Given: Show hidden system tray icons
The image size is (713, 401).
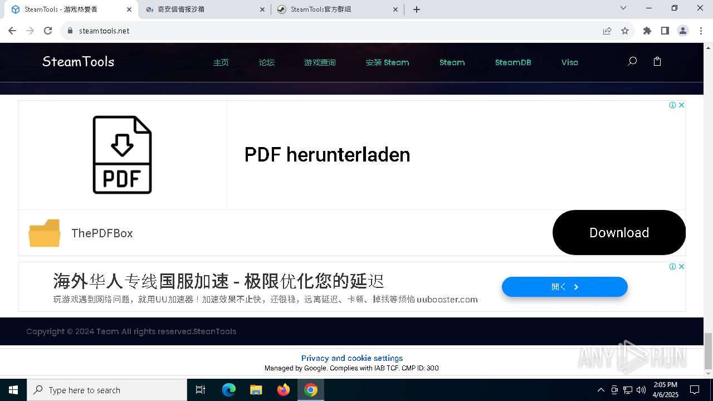Looking at the screenshot, I should (x=600, y=390).
